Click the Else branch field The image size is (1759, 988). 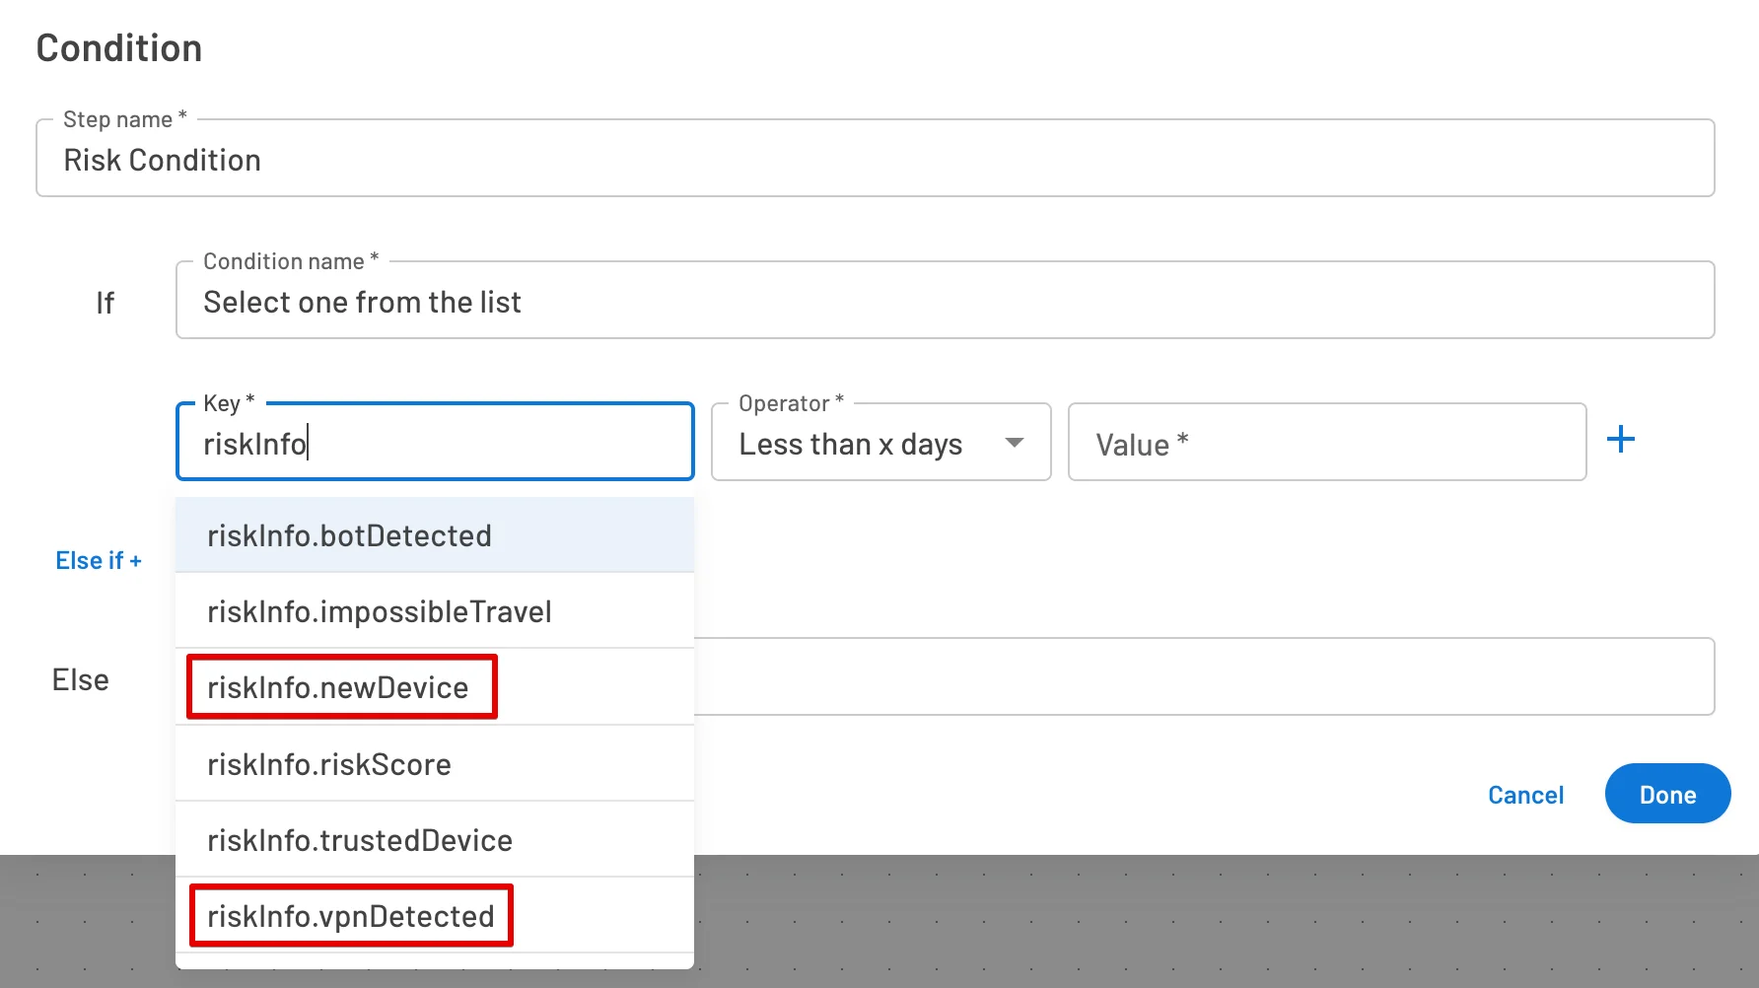[x=1204, y=676]
